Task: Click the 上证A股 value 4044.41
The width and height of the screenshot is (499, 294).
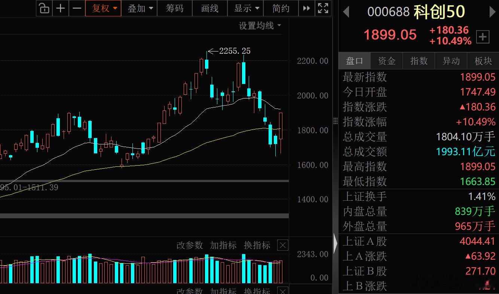Action: point(478,241)
